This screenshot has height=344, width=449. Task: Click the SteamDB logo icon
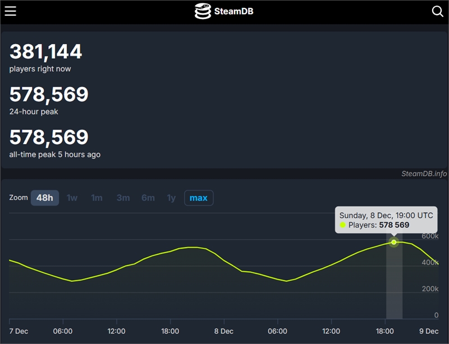click(203, 11)
